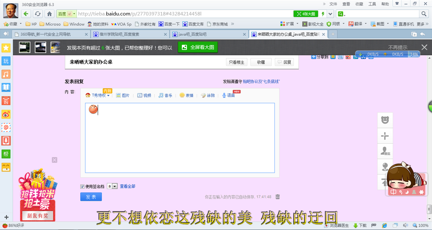Open the sidebar blue book reader icon
432x230 pixels.
tap(6, 87)
